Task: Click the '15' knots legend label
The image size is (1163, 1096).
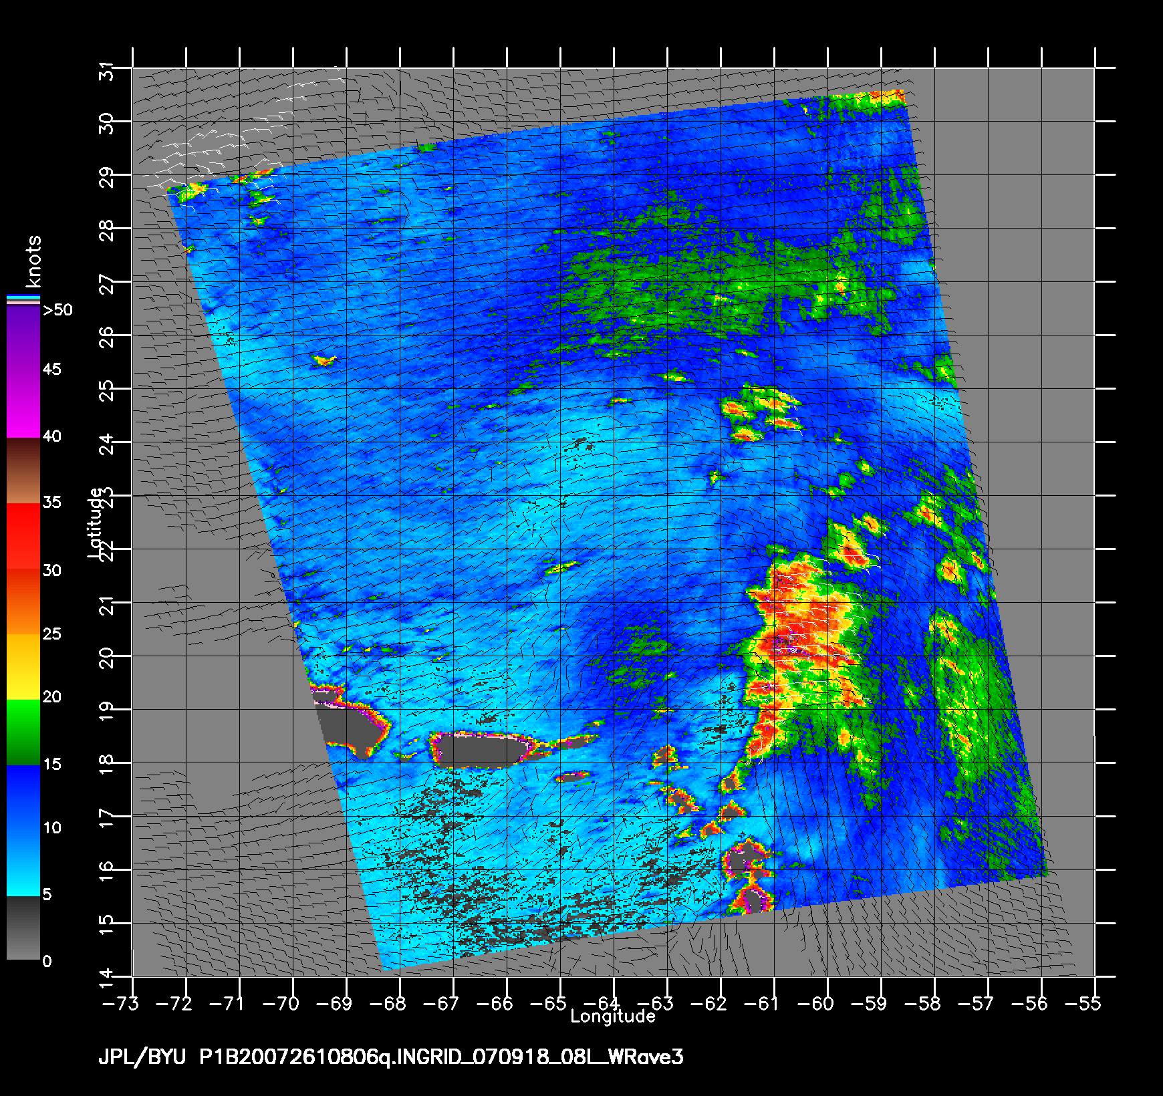Action: (x=52, y=764)
